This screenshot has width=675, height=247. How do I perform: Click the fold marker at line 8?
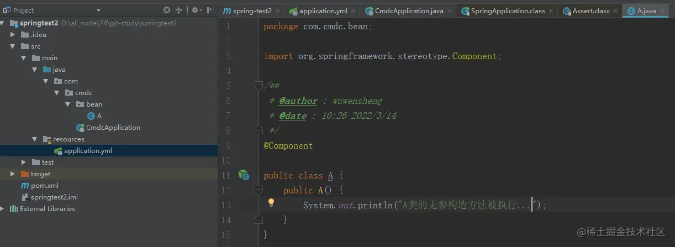tap(258, 130)
